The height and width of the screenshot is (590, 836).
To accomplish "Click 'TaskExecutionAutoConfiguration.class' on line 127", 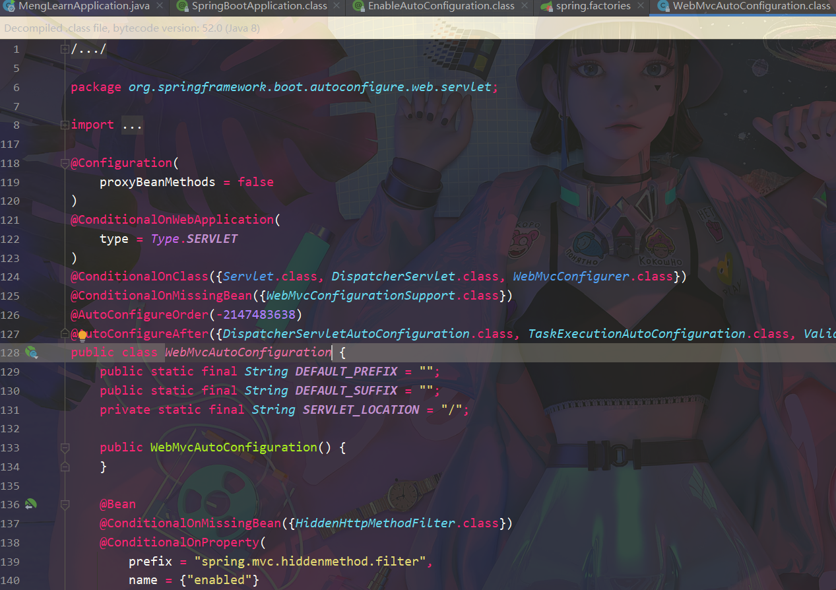I will 659,334.
